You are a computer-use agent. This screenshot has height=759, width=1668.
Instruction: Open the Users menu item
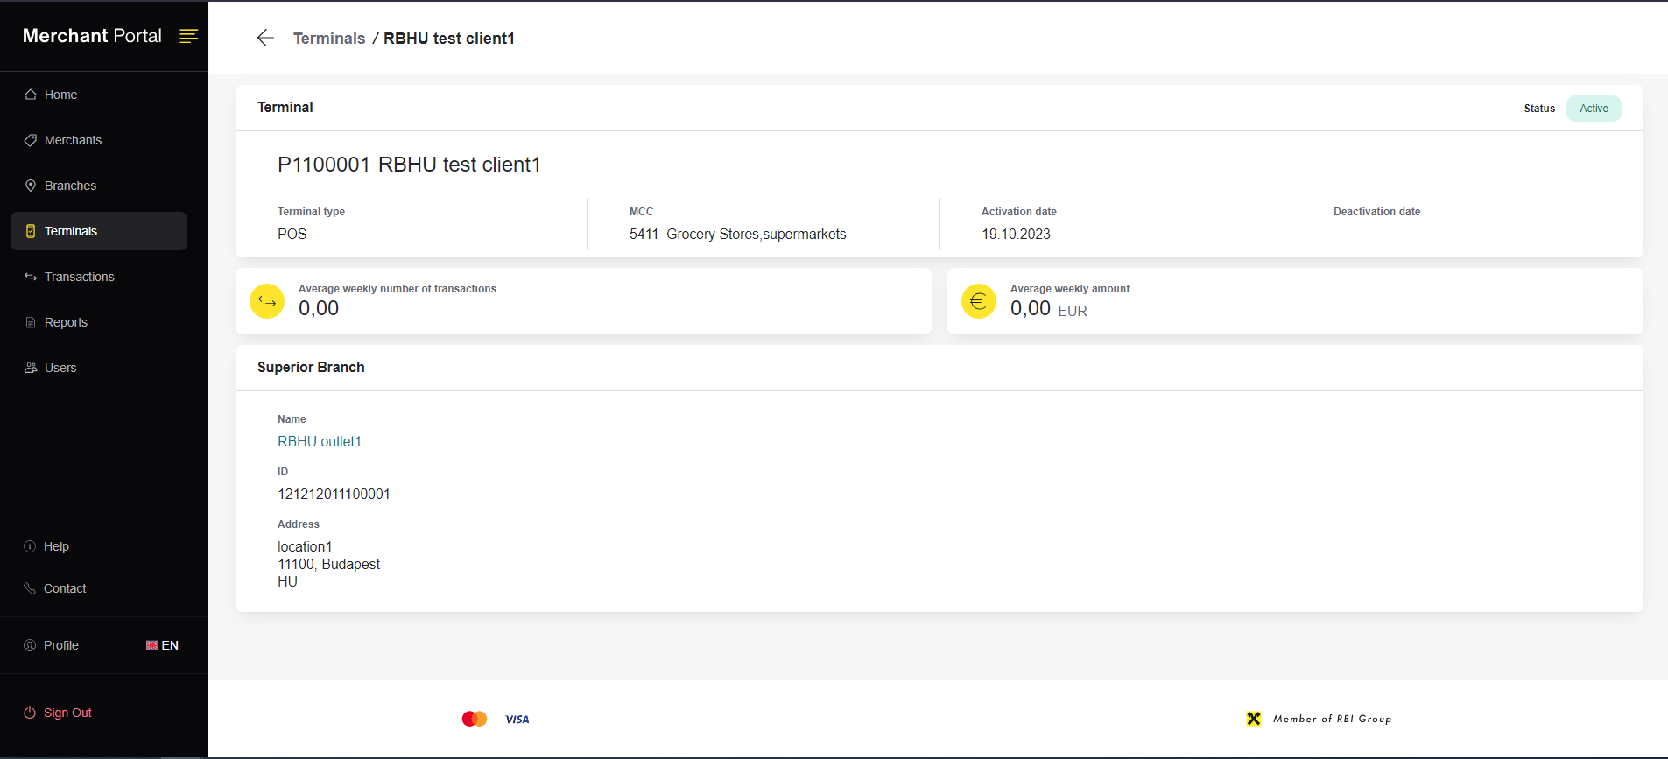[99, 368]
